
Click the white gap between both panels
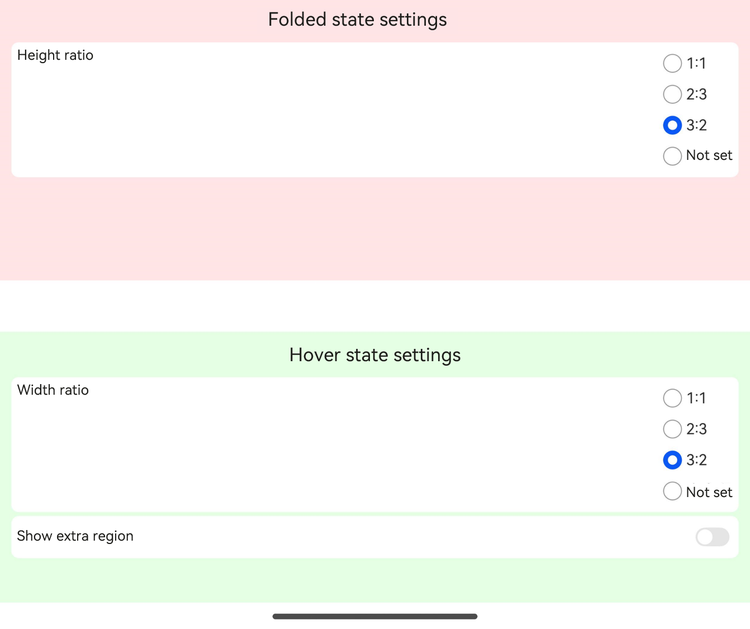coord(375,306)
